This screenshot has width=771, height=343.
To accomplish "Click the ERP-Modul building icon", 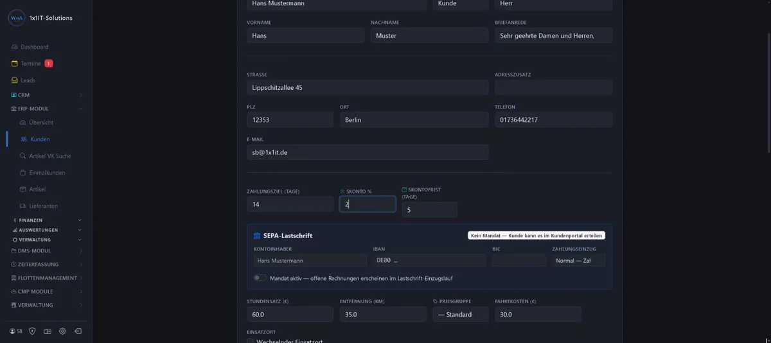I will (x=14, y=109).
